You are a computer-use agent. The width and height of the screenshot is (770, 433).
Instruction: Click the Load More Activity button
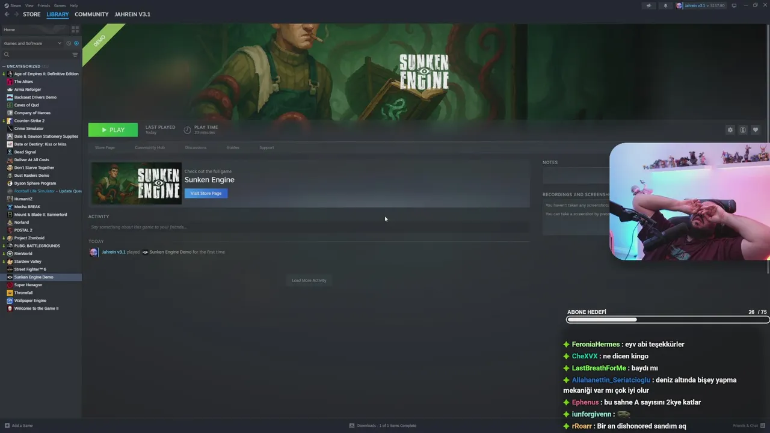309,280
